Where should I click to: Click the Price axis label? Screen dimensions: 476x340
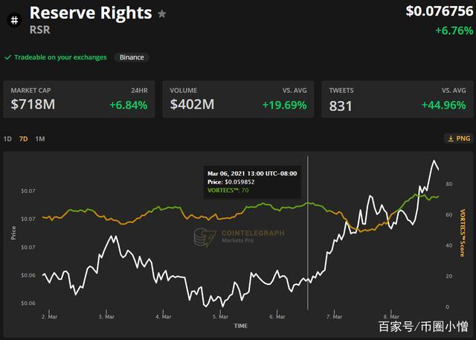point(13,233)
